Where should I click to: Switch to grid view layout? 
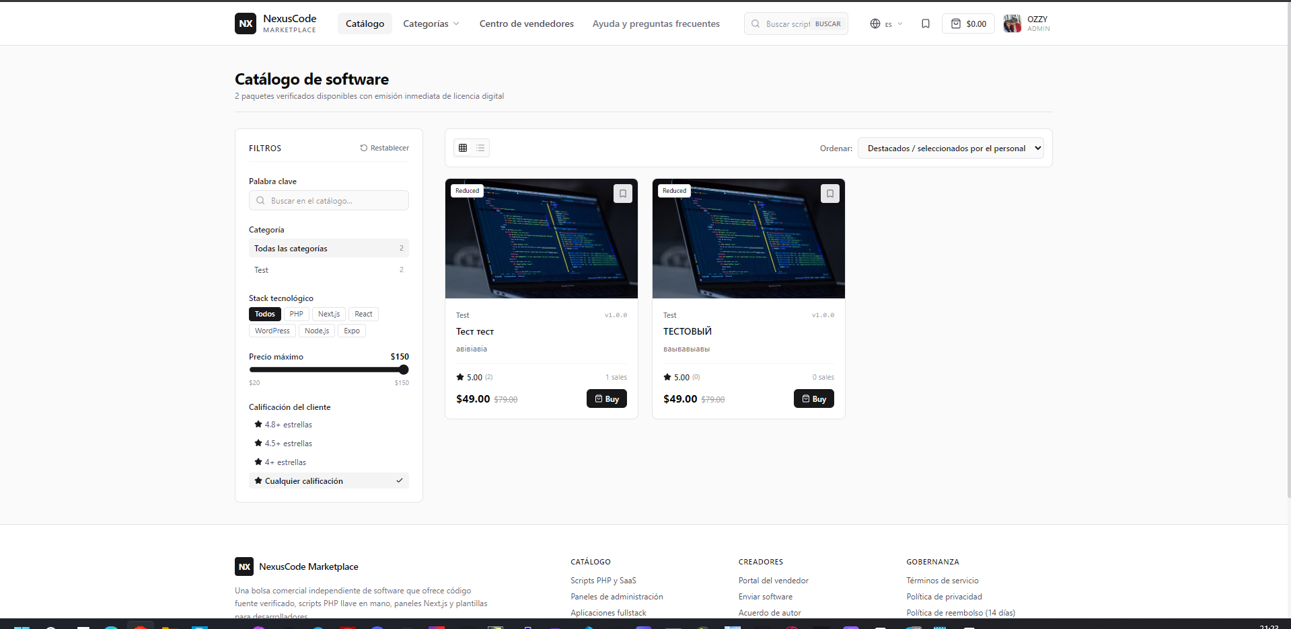pyautogui.click(x=463, y=148)
